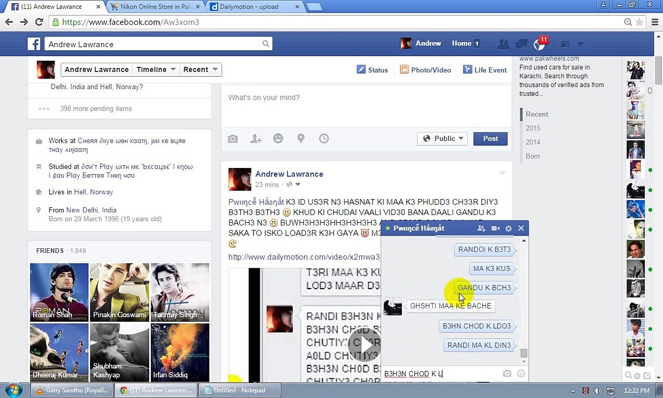Click the clock schedule icon in composer
This screenshot has width=663, height=398.
point(324,139)
